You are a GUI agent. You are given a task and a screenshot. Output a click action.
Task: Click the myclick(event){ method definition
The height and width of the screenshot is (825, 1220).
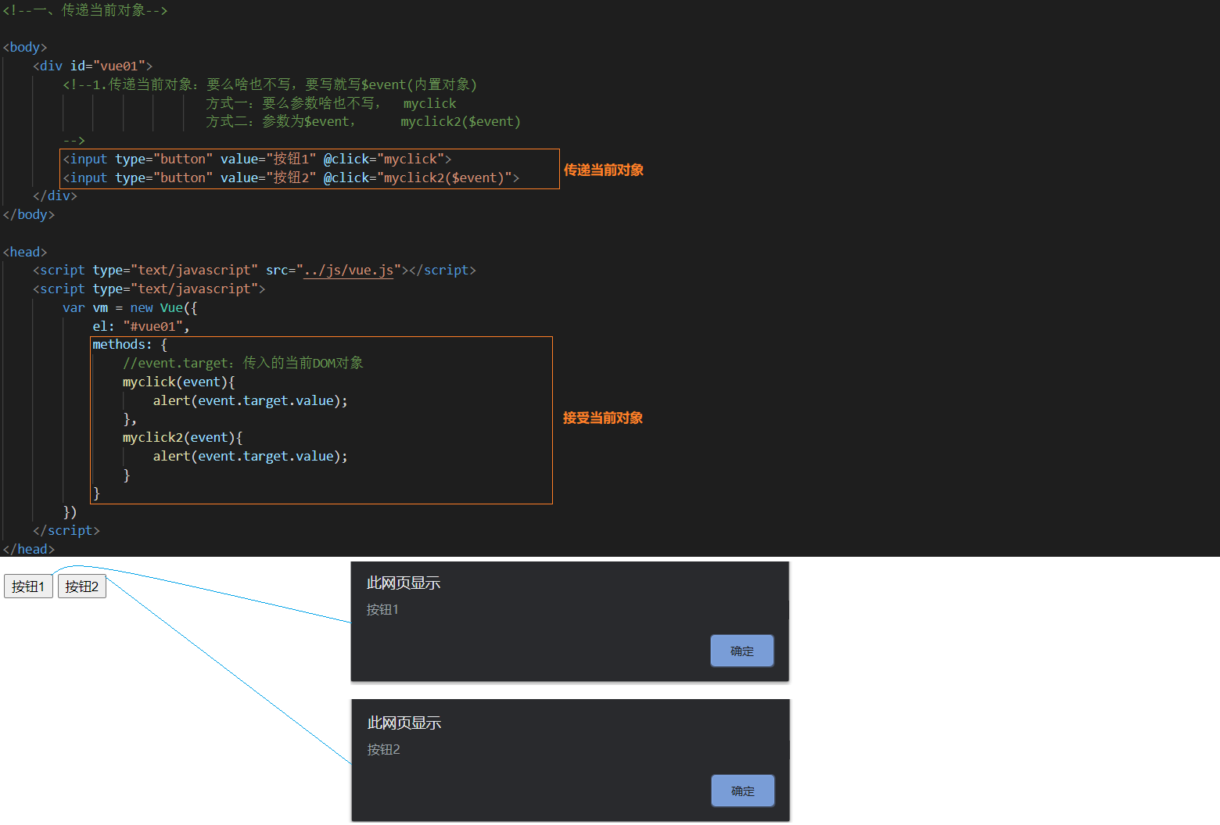(178, 382)
